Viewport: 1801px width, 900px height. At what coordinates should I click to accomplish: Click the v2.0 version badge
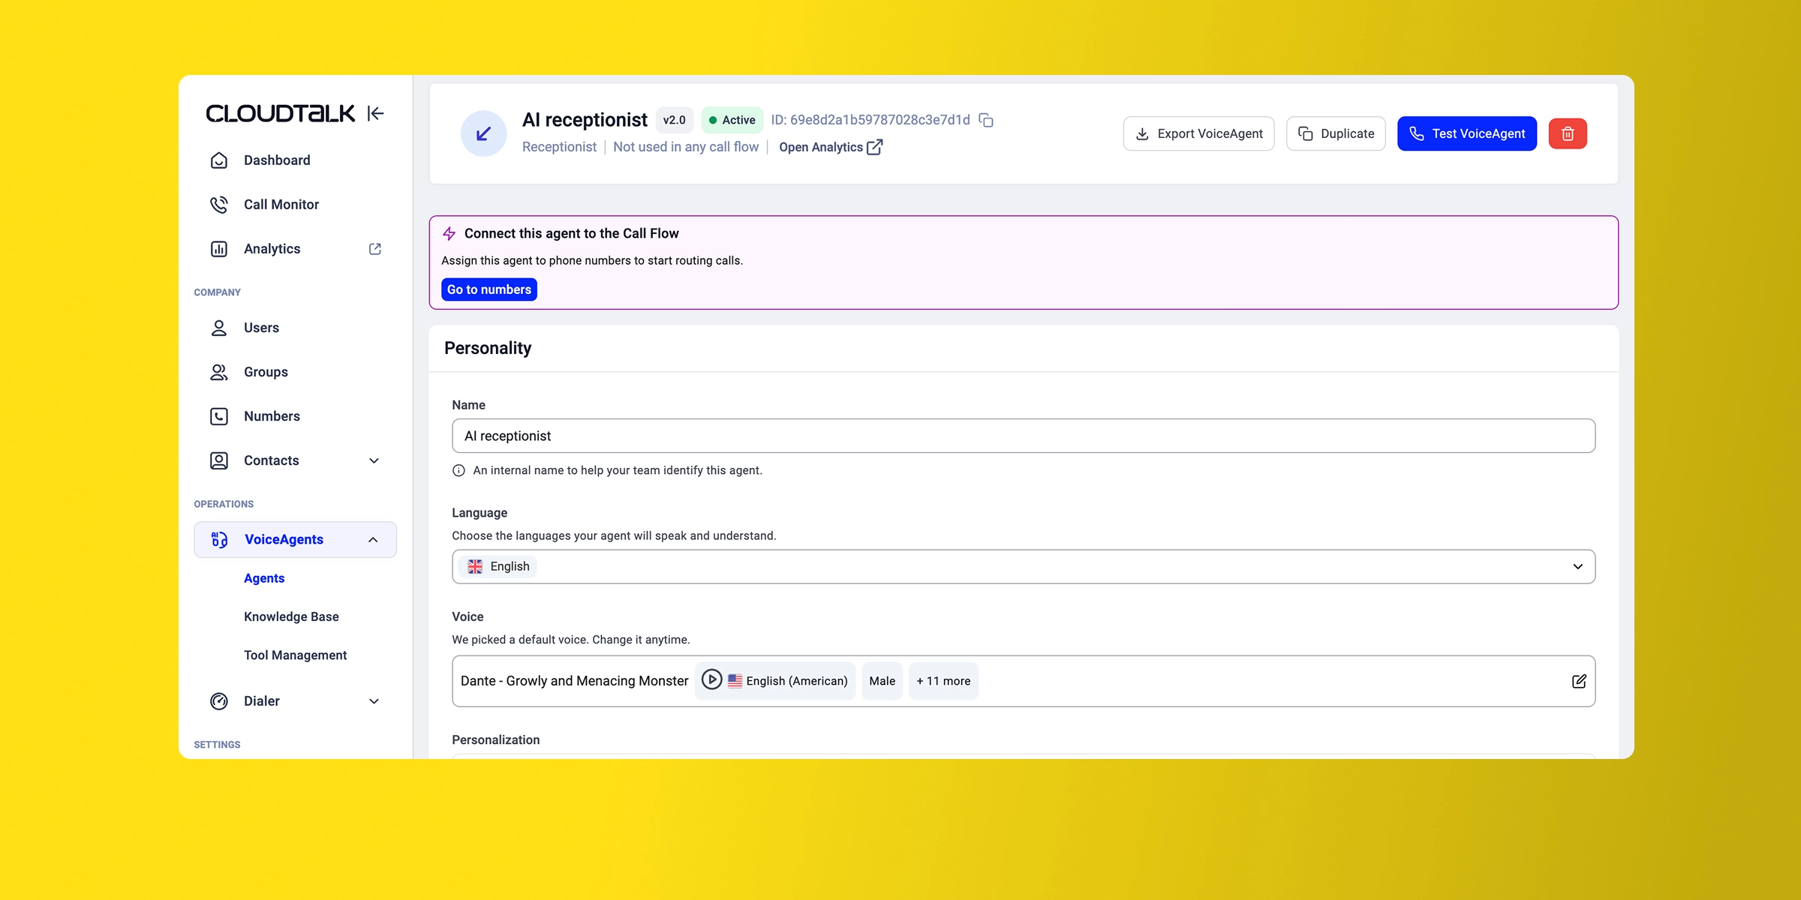[x=674, y=120]
